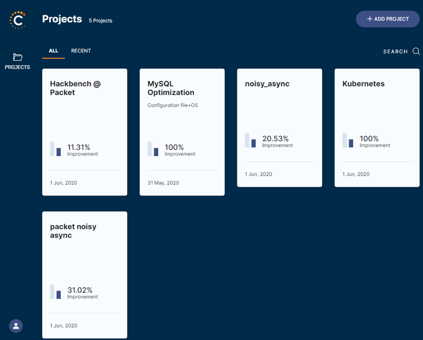Click the 1 Jun, 2020 date on Hackbench card
423x340 pixels.
63,182
